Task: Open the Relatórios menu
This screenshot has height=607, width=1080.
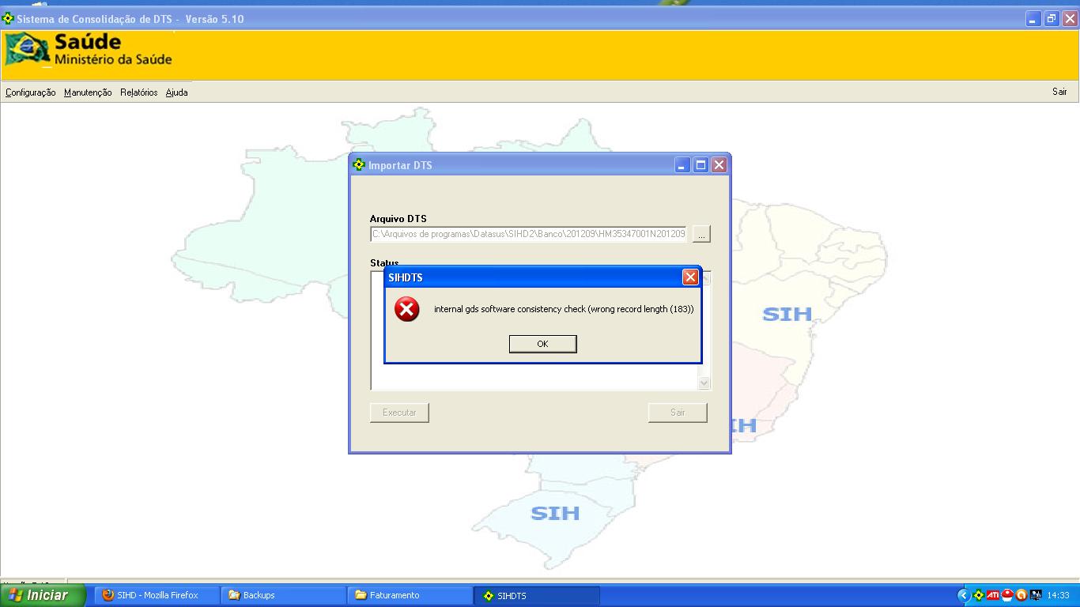Action: [138, 92]
